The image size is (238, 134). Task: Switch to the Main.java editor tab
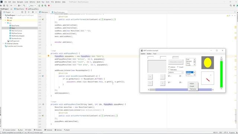coord(44,12)
